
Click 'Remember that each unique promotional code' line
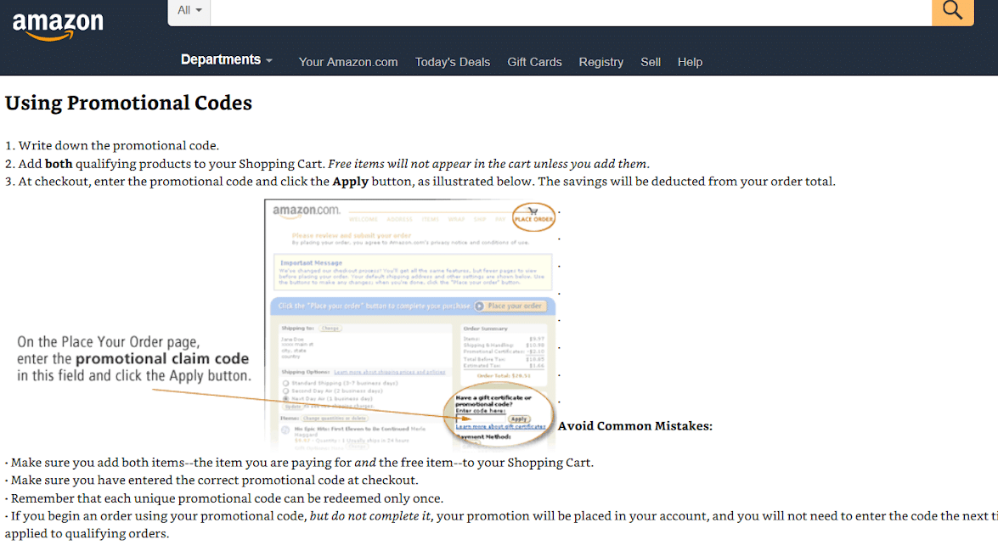(x=224, y=498)
